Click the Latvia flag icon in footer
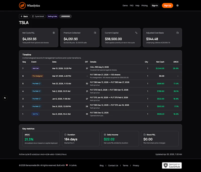This screenshot has height=172, width=201. [x=67, y=165]
